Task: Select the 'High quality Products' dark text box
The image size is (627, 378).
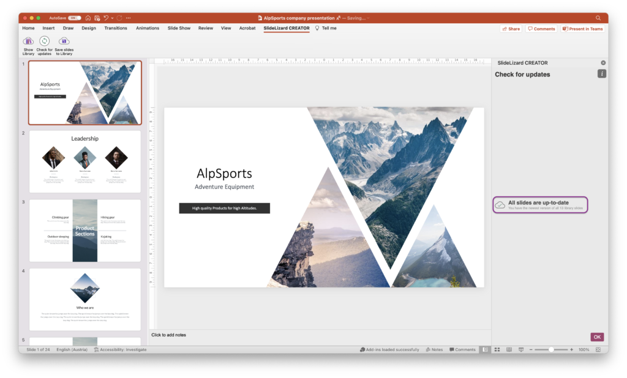Action: [224, 208]
